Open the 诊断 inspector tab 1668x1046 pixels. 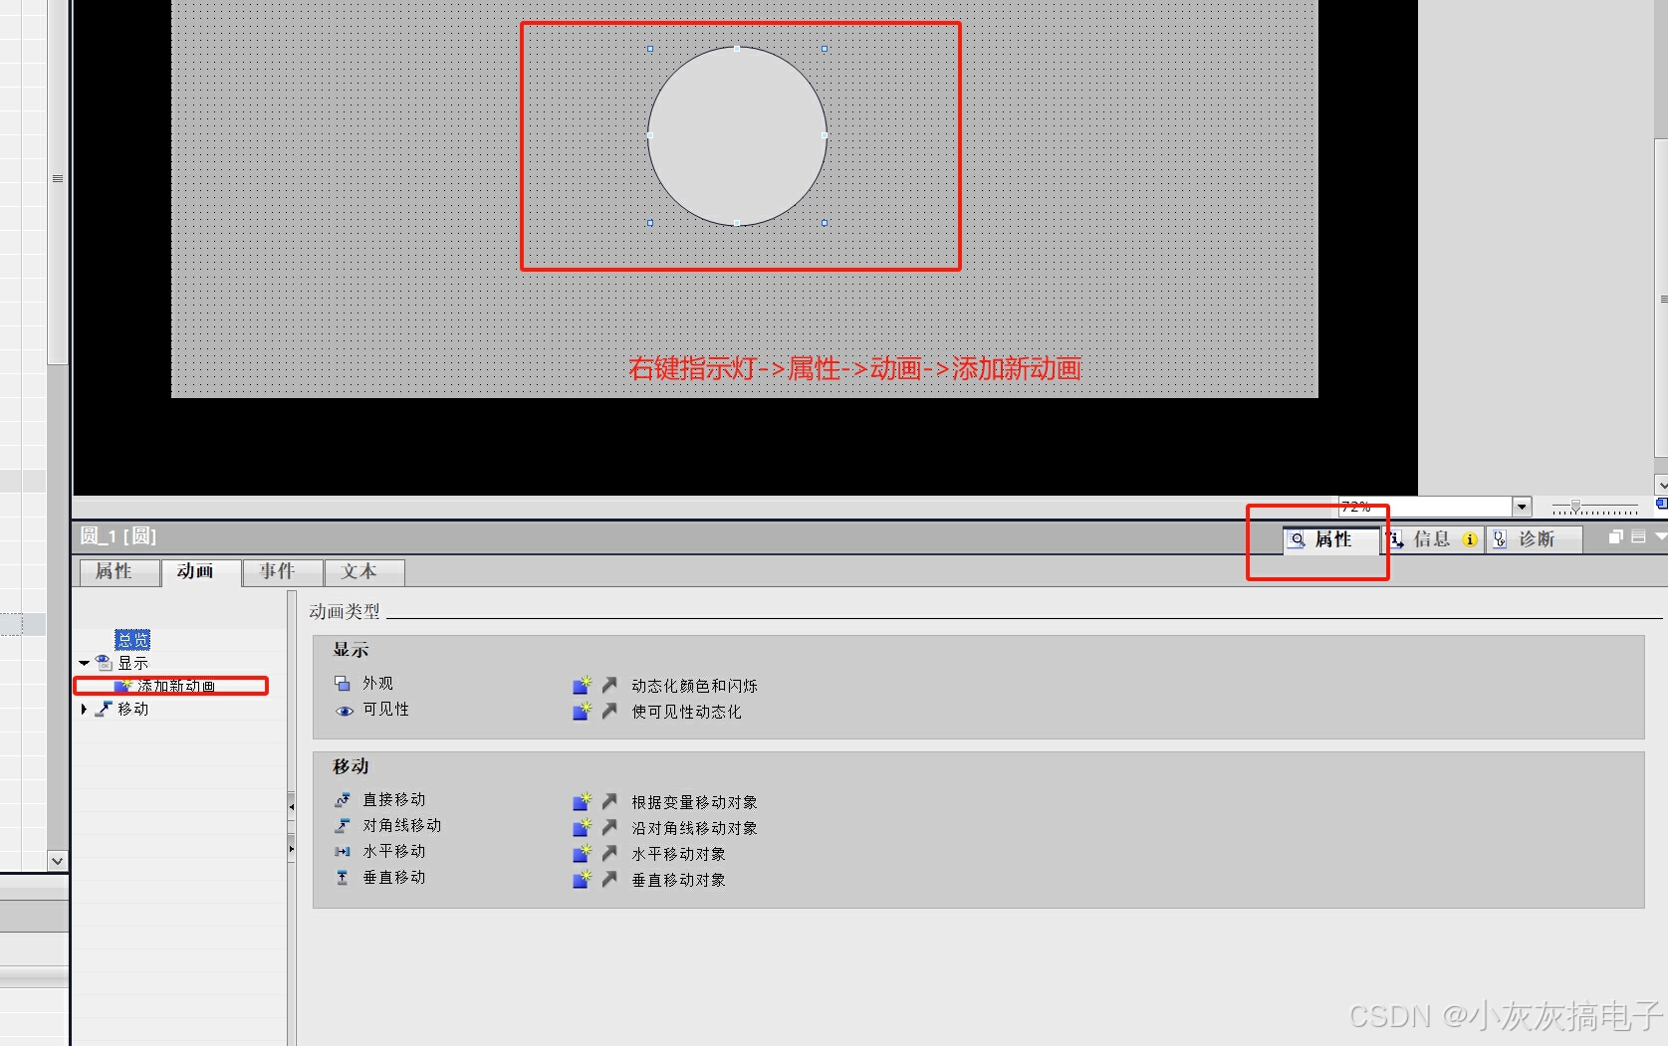1535,539
